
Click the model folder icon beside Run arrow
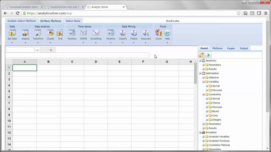pos(202,55)
